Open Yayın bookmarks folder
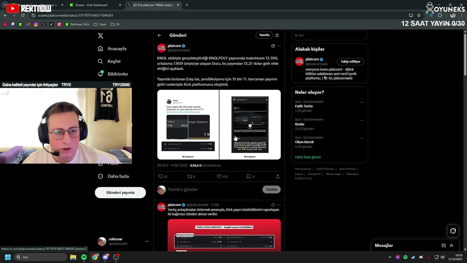This screenshot has height=263, width=467. [100, 24]
